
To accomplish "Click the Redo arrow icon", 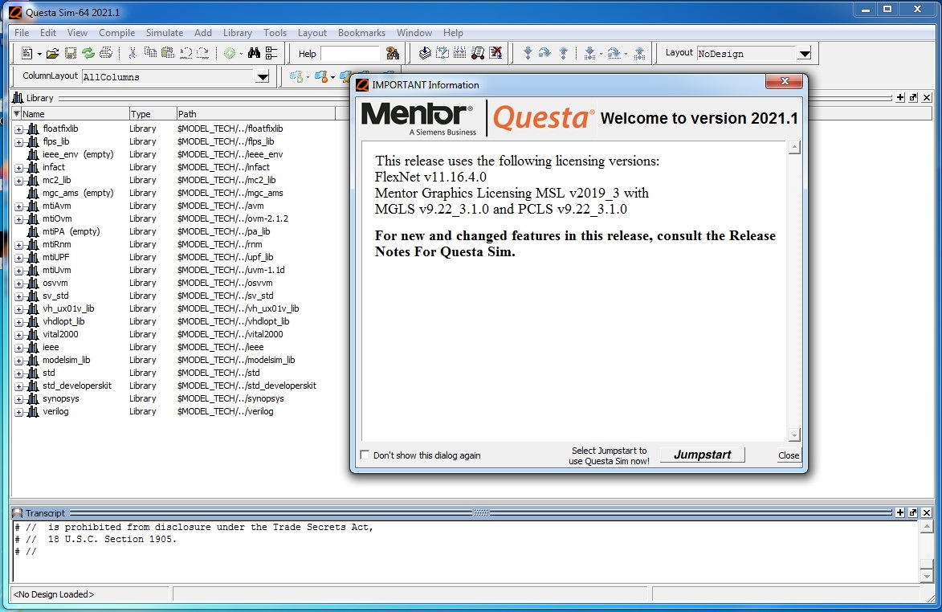I will [203, 54].
